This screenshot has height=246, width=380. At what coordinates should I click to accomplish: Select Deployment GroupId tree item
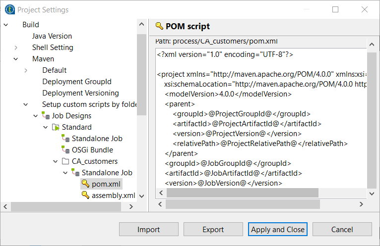[x=77, y=82]
